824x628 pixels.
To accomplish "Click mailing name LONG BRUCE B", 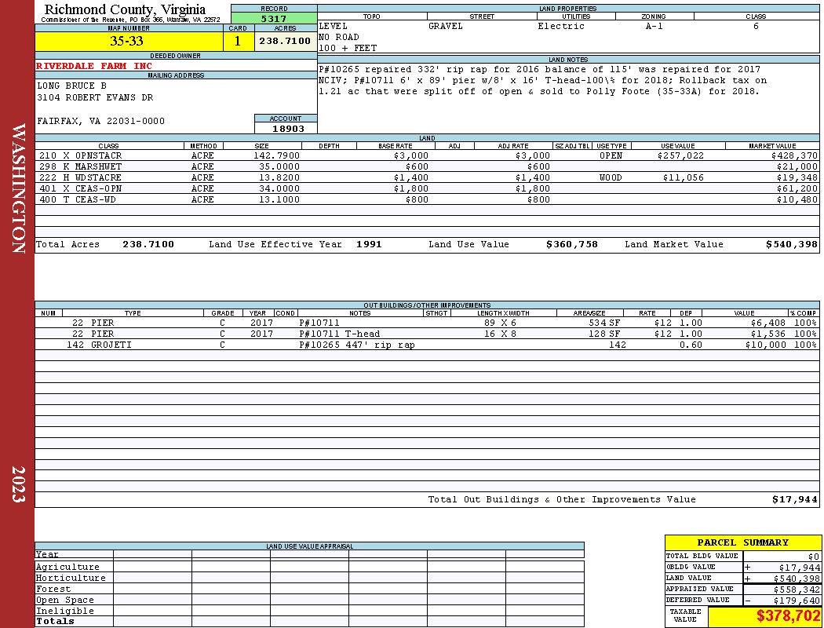I will 71,86.
